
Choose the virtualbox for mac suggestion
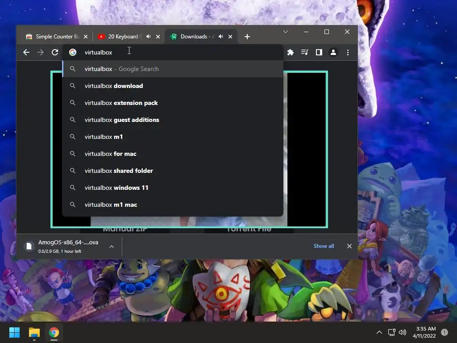pyautogui.click(x=173, y=154)
